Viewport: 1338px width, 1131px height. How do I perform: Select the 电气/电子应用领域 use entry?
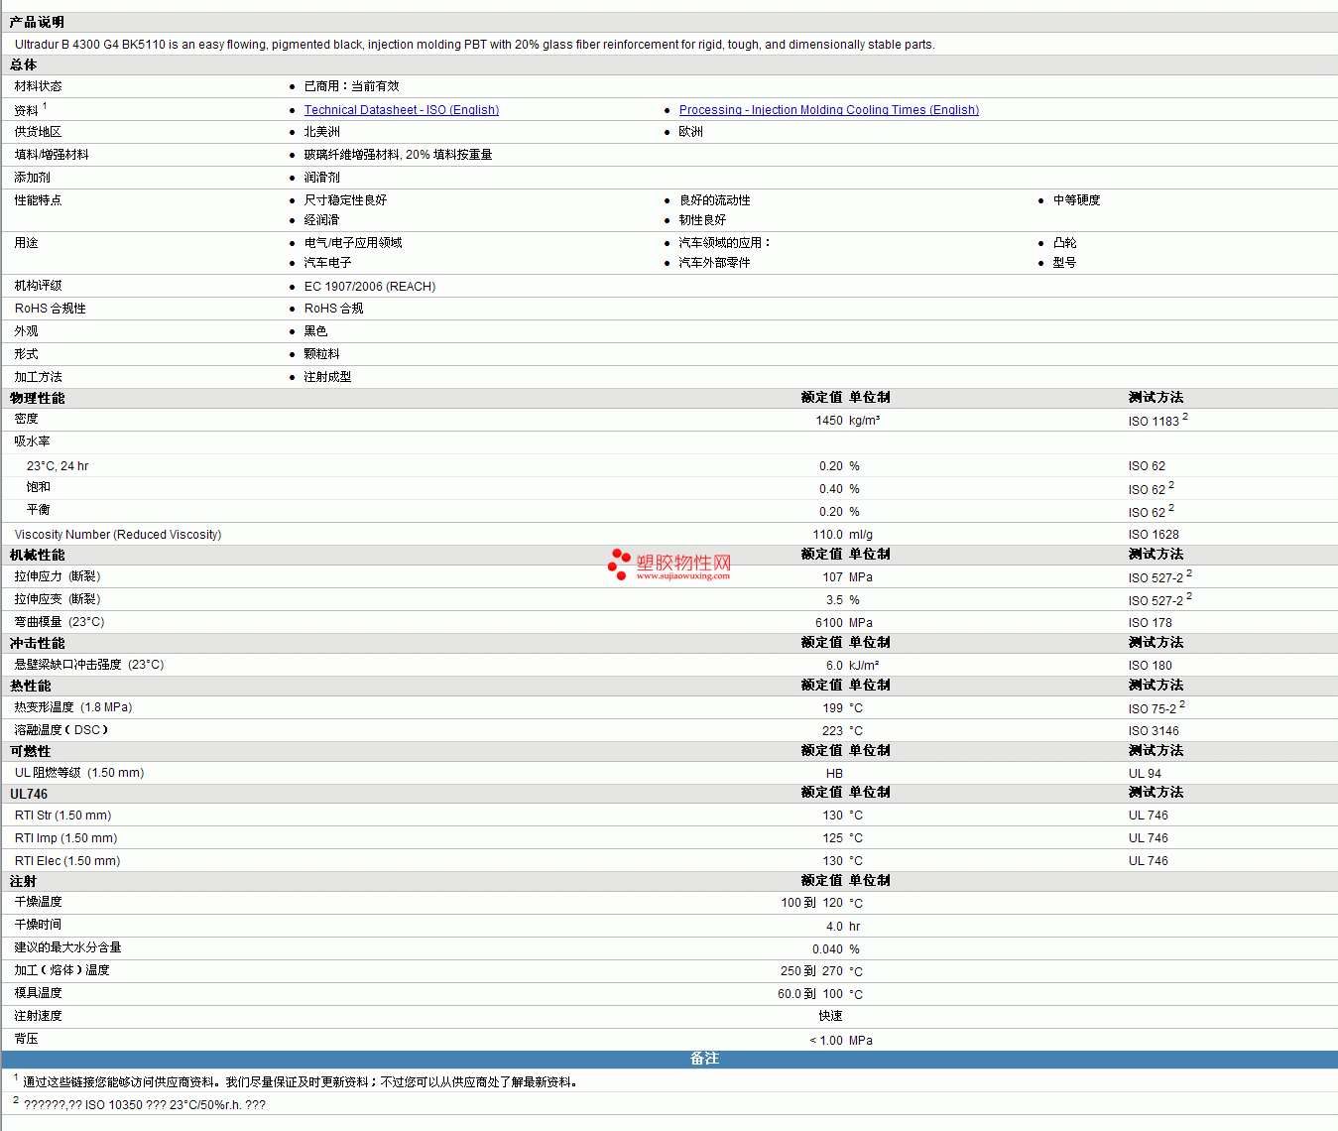coord(352,243)
